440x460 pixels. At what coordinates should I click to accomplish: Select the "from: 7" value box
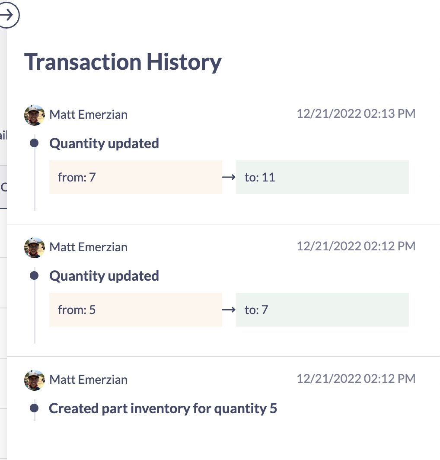(135, 177)
